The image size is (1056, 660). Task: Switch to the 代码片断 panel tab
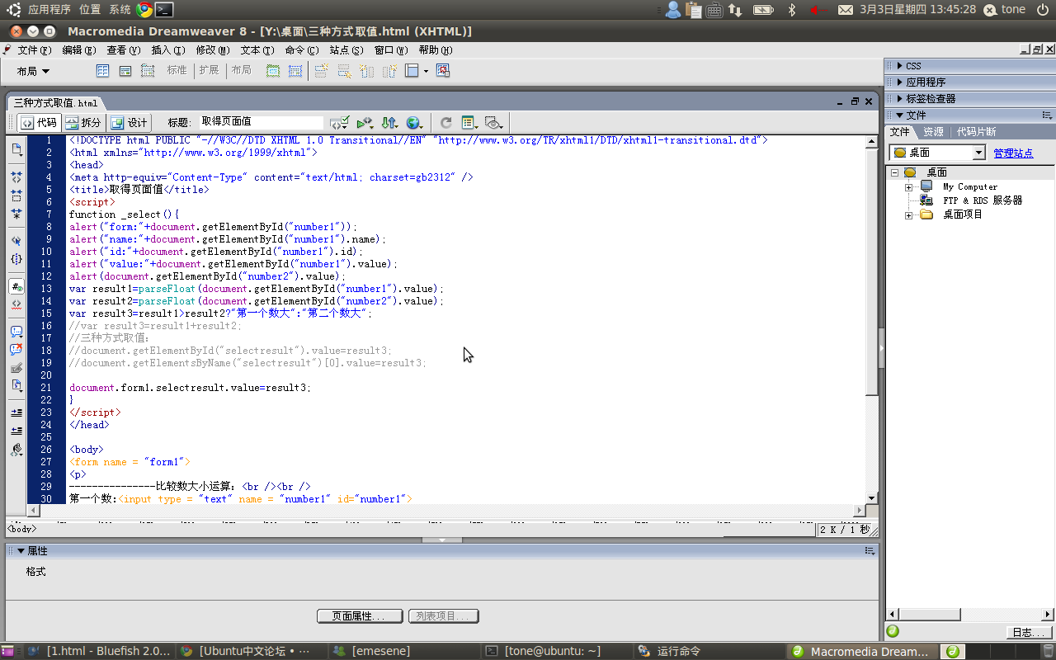(x=976, y=132)
